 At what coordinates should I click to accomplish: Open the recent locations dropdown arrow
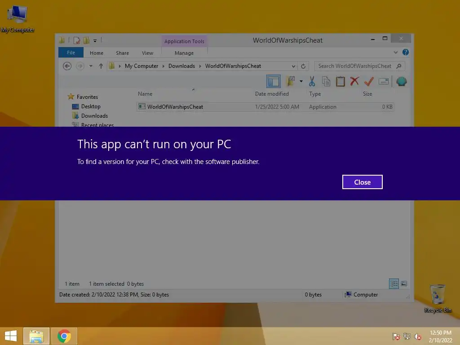click(91, 66)
